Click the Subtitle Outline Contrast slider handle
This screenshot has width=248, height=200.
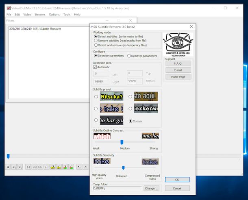click(x=122, y=142)
